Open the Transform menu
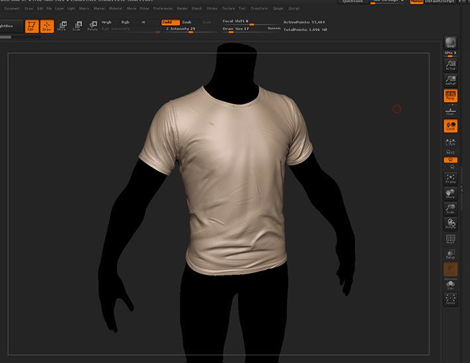470x363 pixels. [260, 9]
